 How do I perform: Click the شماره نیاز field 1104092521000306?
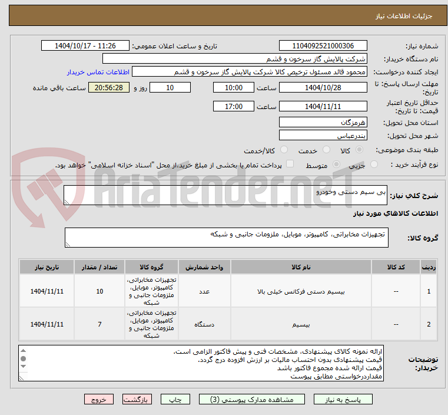pyautogui.click(x=323, y=46)
